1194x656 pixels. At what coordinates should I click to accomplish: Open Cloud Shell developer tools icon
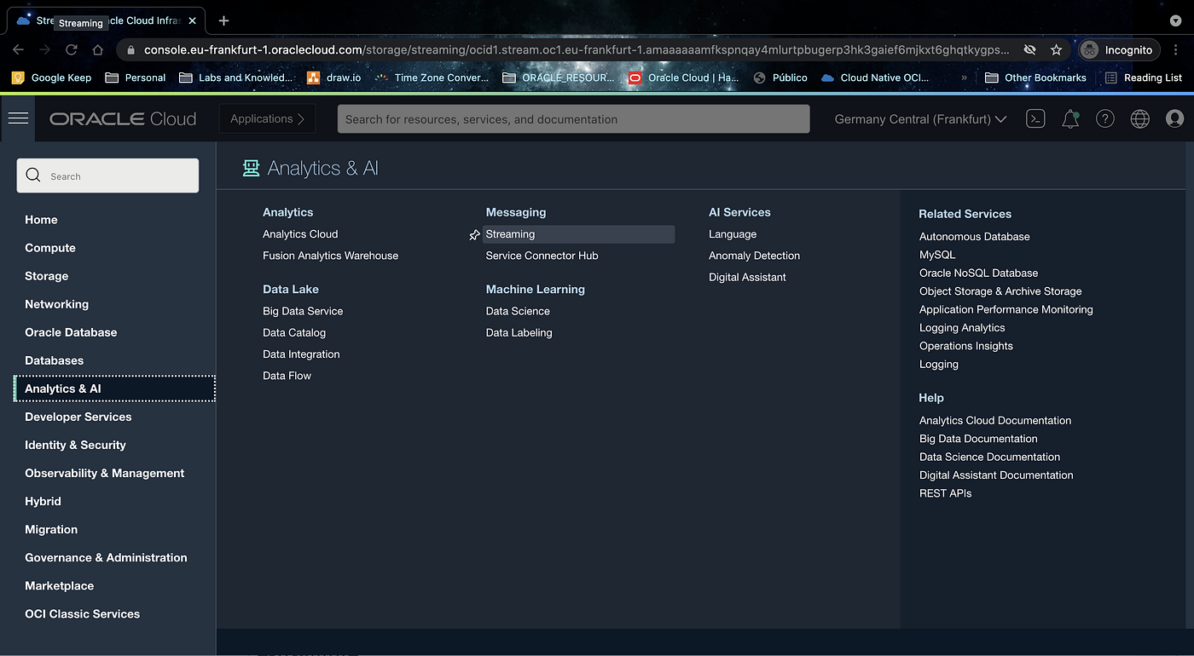[x=1035, y=119]
